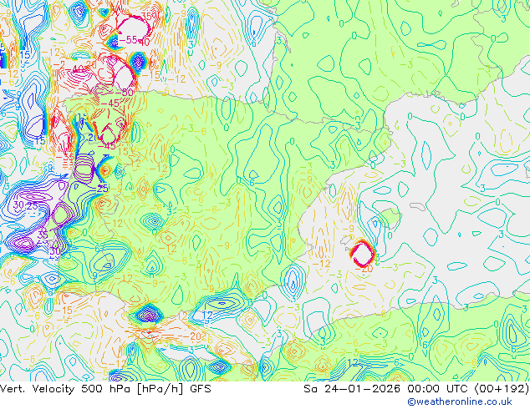The image size is (530, 409).
Task: Click the red closed circular contour near the Balearics
Action: coord(363,253)
